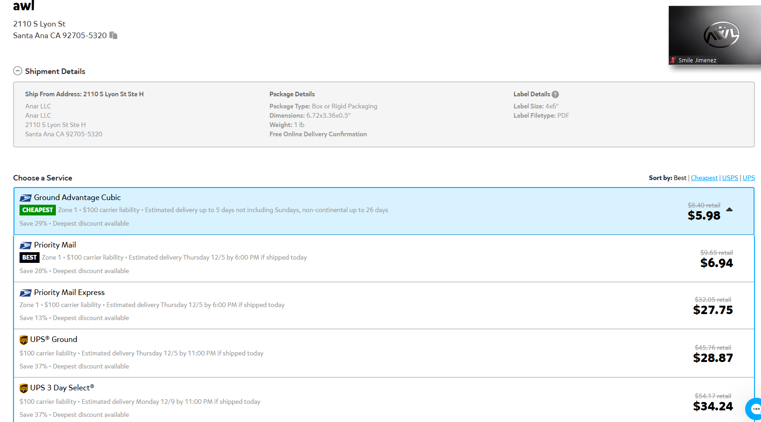The height and width of the screenshot is (422, 761).
Task: Click the Weight: 1 lb line
Action: 287,125
